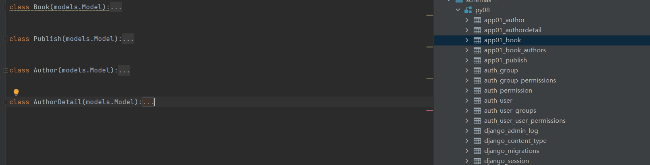
Task: Click the app01_publish table icon
Action: [x=477, y=60]
